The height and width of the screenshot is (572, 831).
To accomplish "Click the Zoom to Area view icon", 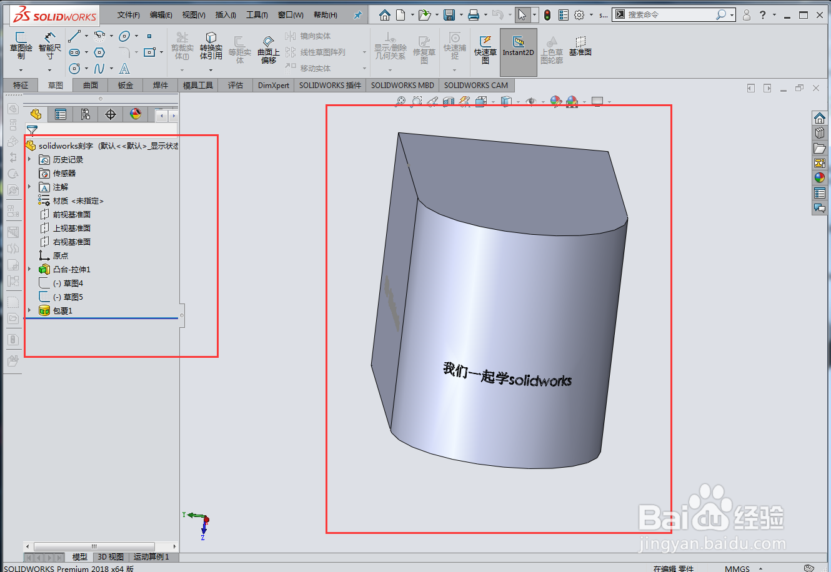I will [417, 101].
